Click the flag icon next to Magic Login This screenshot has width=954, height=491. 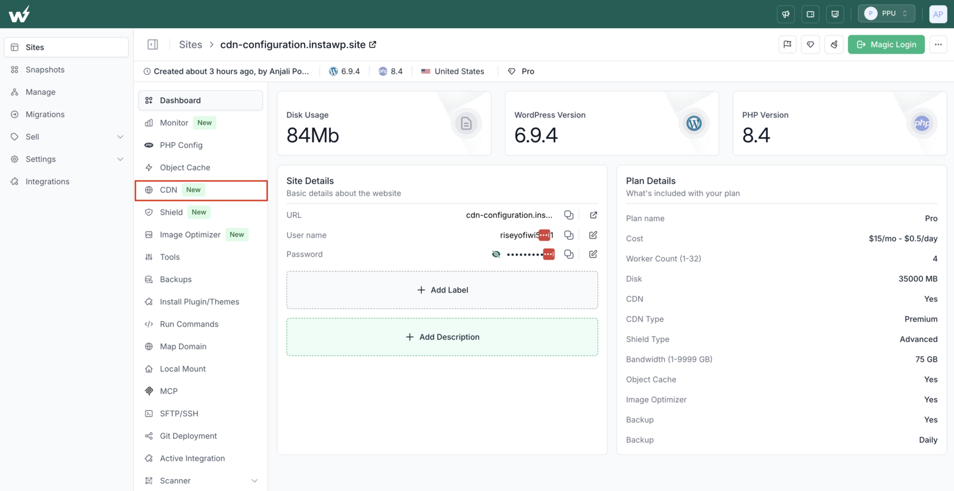pyautogui.click(x=788, y=45)
